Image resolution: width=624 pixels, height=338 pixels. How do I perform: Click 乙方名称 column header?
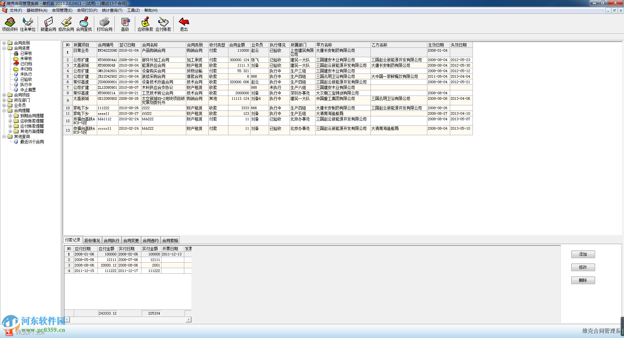(399, 45)
